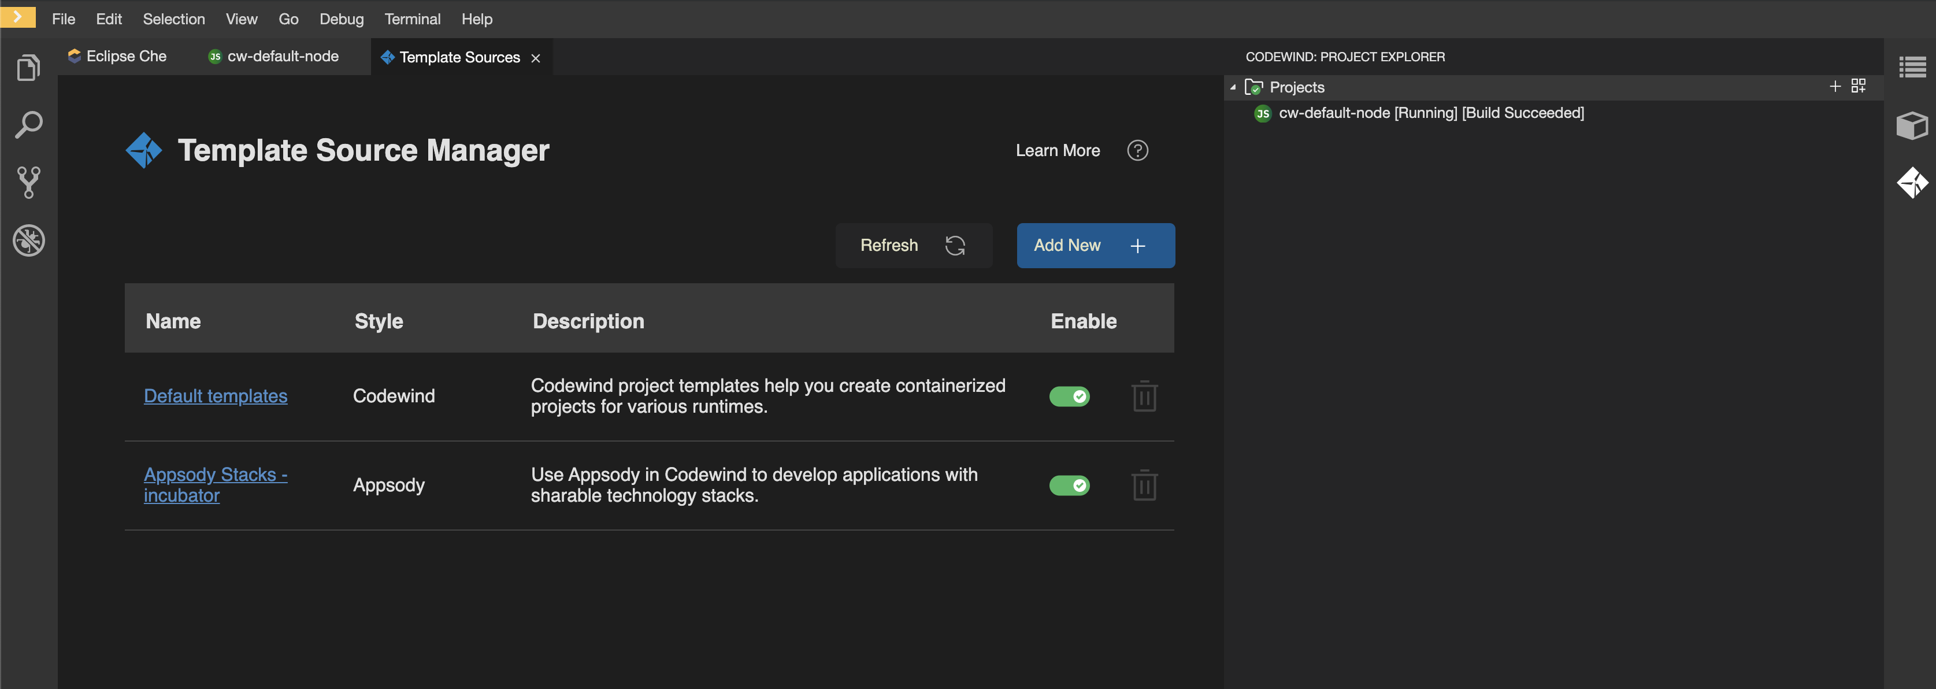Click the Learn More help question mark icon

click(x=1137, y=150)
